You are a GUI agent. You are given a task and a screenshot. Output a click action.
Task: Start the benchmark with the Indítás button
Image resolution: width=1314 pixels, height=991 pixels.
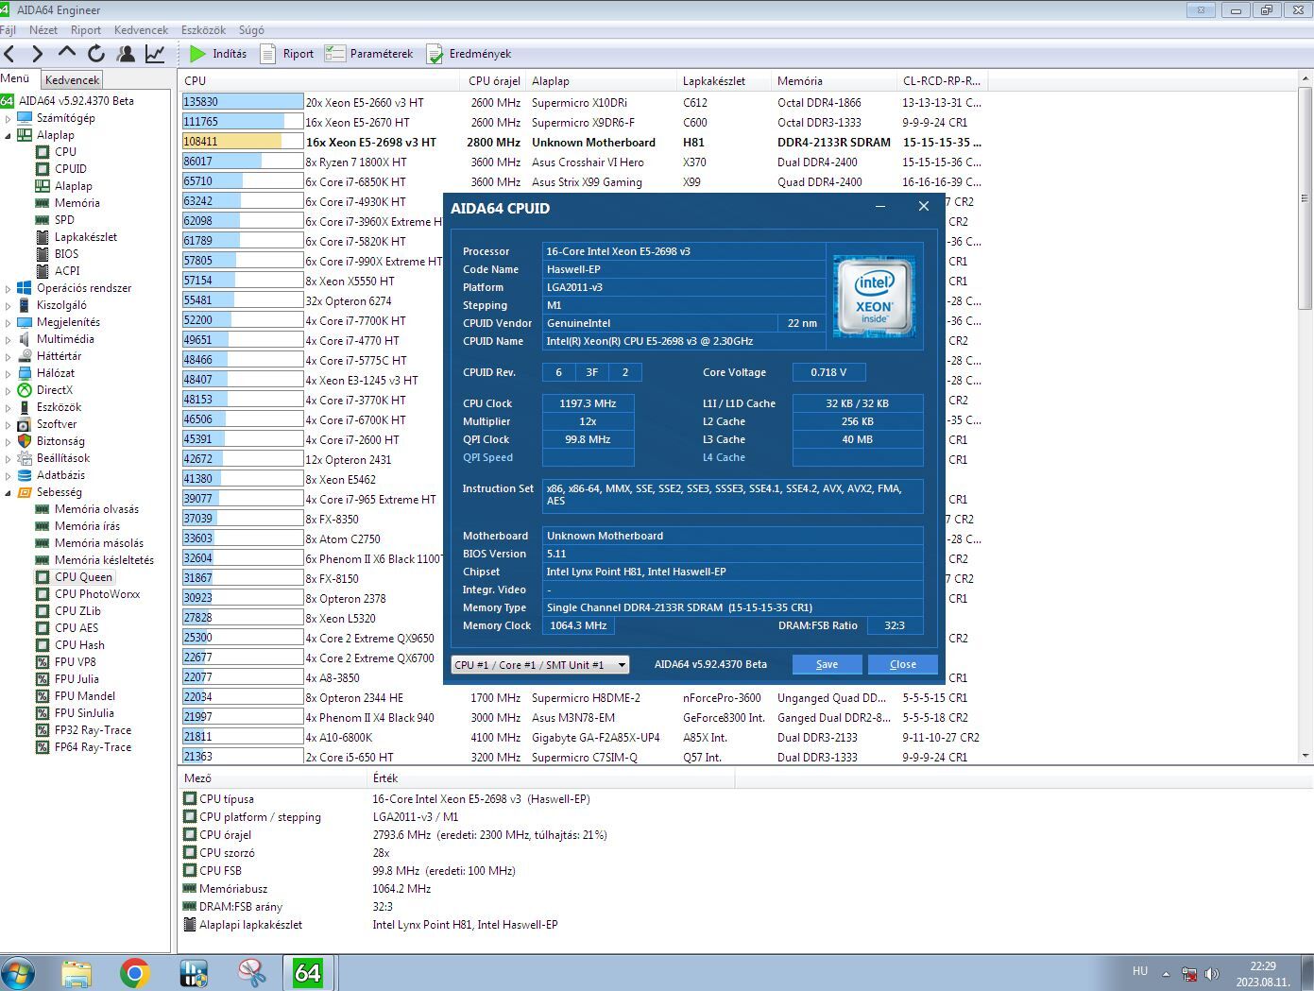click(218, 54)
